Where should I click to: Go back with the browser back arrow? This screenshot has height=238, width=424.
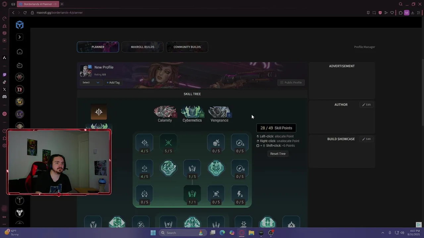13,13
